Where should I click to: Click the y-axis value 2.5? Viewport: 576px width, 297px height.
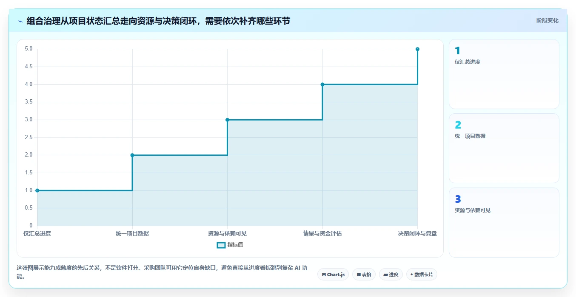(29, 137)
